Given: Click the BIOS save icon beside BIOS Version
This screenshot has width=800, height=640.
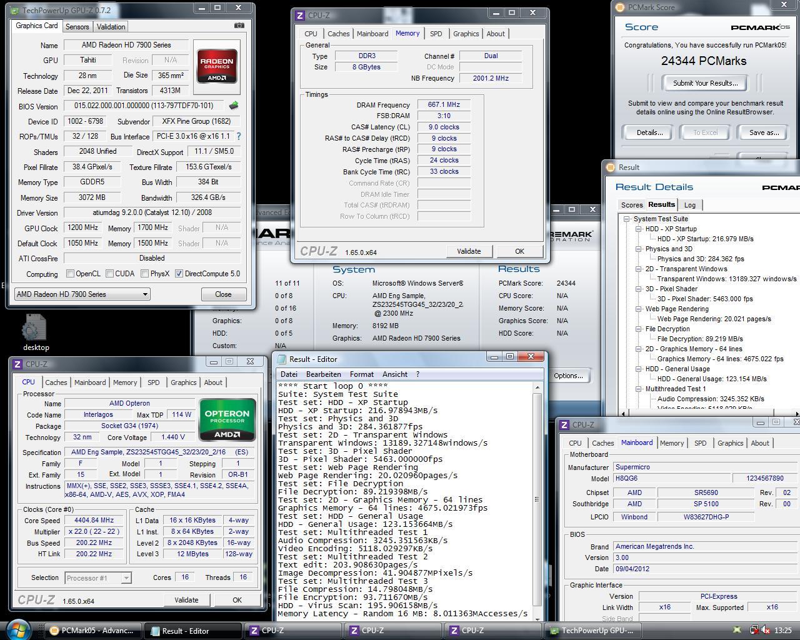Looking at the screenshot, I should 234,106.
